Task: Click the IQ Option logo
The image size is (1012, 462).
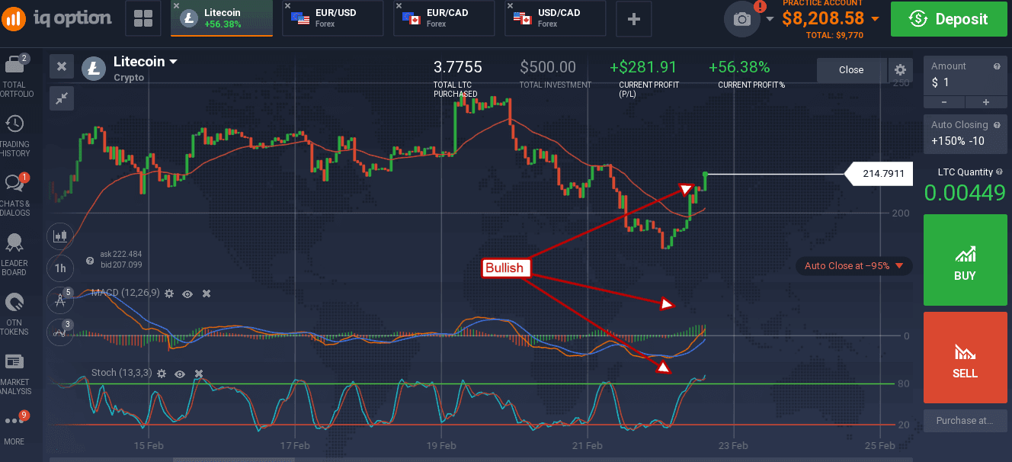Action: click(55, 18)
